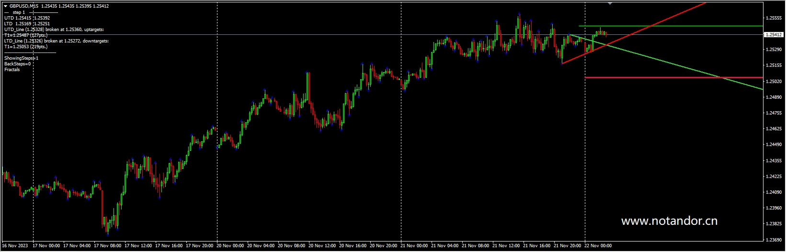The image size is (786, 252).
Task: Click the current price label 1.25412
Action: (x=774, y=35)
